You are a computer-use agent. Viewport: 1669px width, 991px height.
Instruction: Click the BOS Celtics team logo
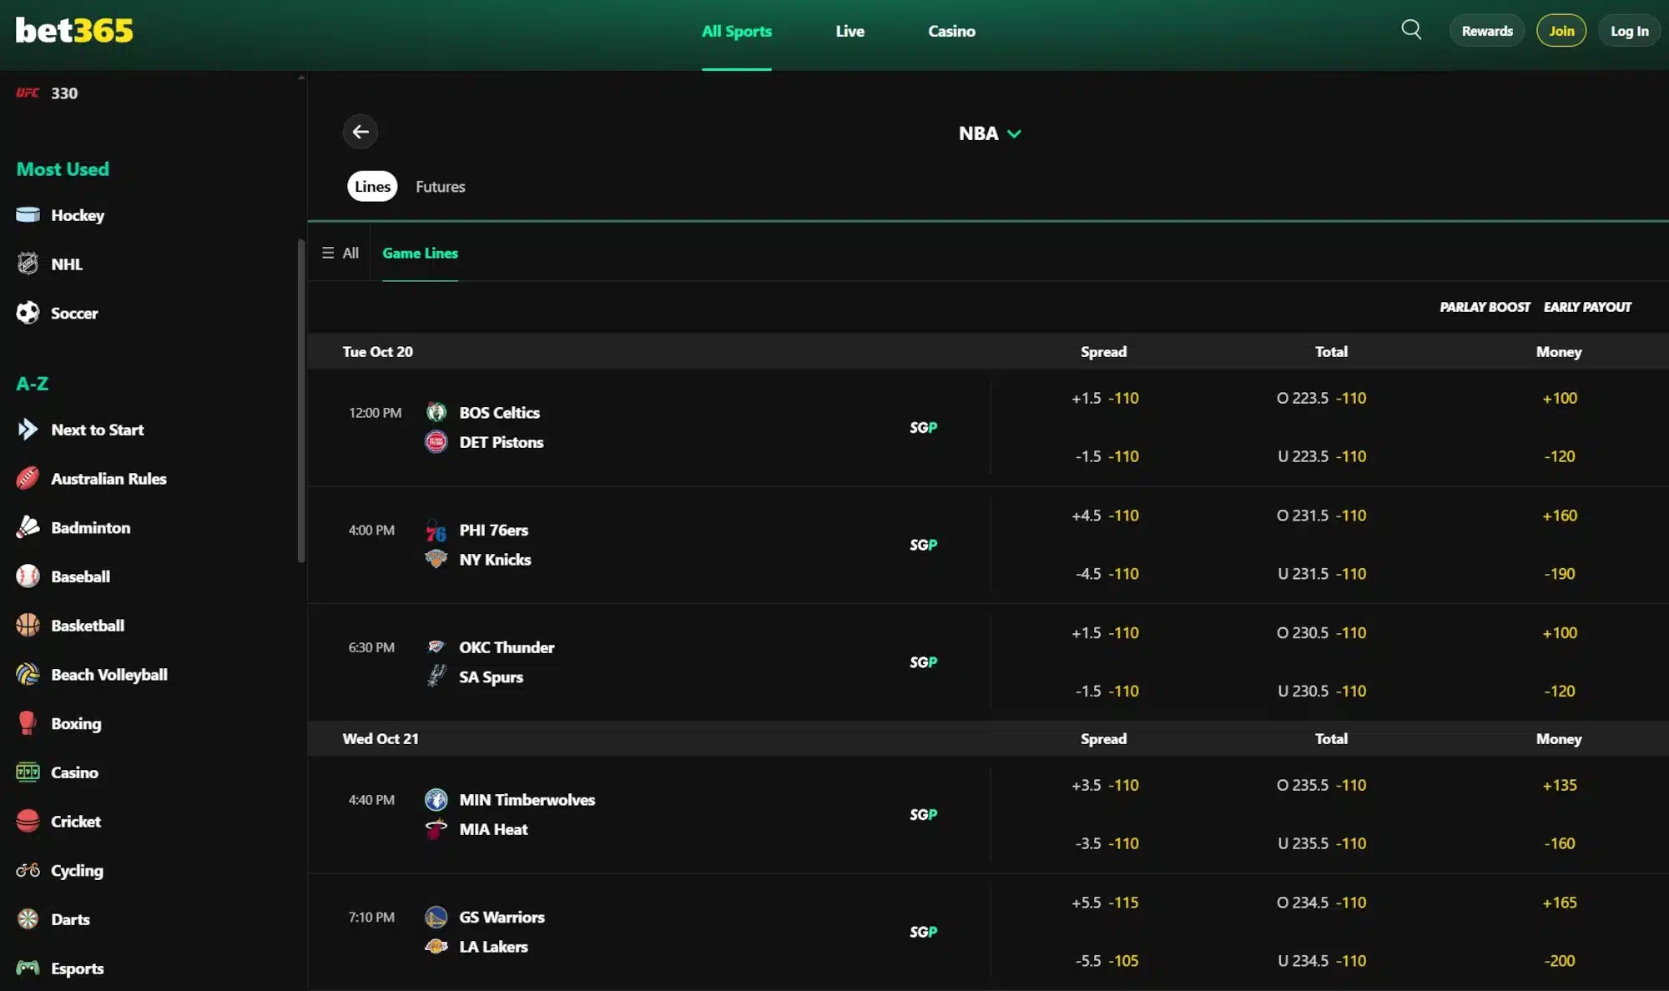click(x=436, y=412)
